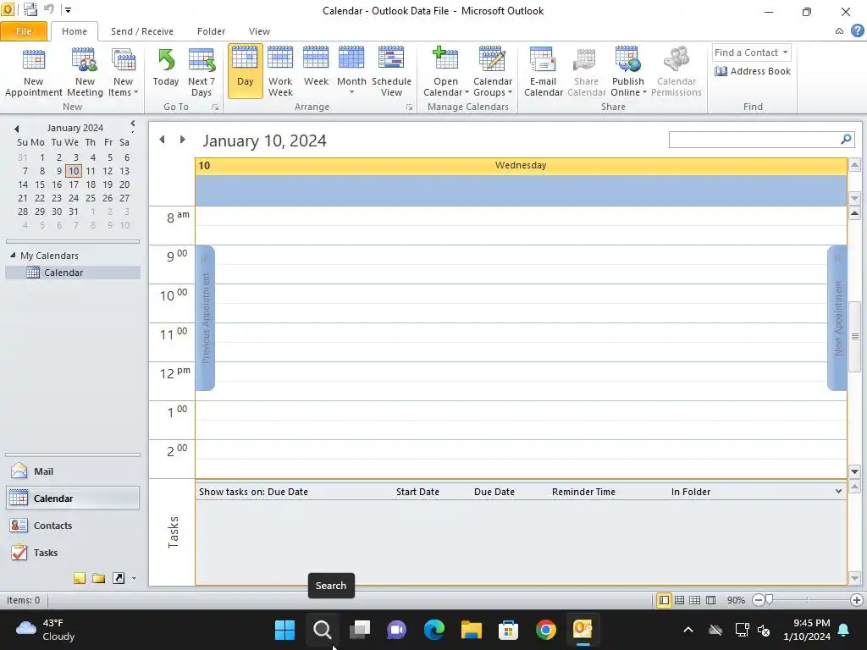Open Windows Start menu

click(x=284, y=630)
